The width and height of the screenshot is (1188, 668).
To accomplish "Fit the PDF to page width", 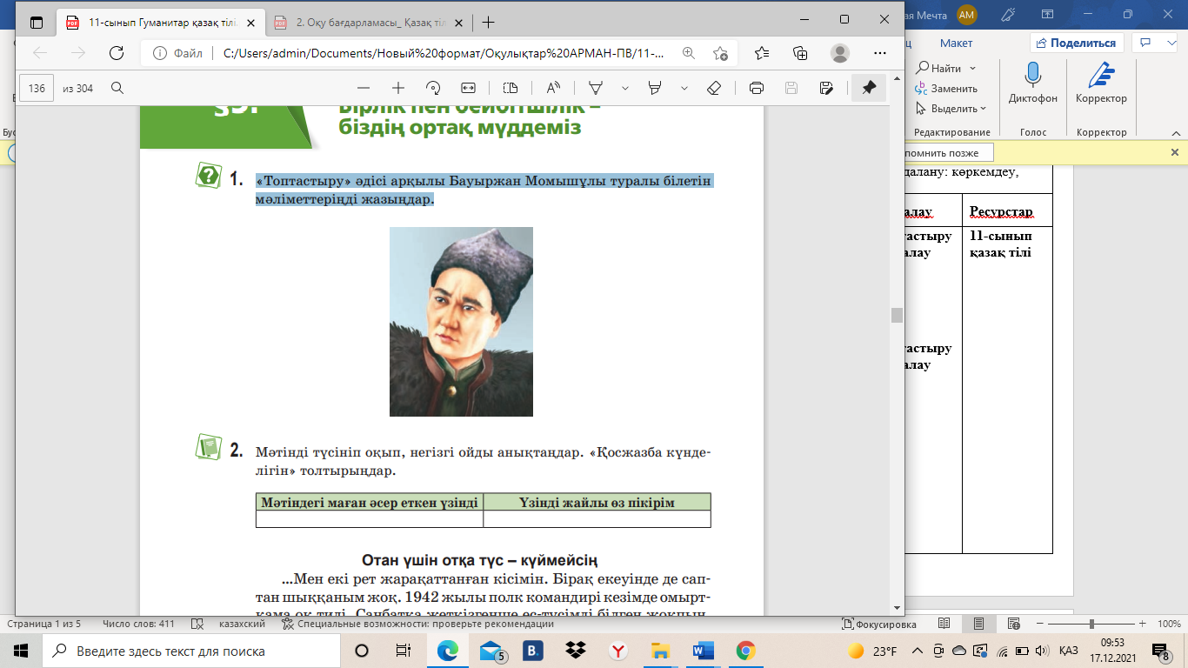I will [x=468, y=88].
